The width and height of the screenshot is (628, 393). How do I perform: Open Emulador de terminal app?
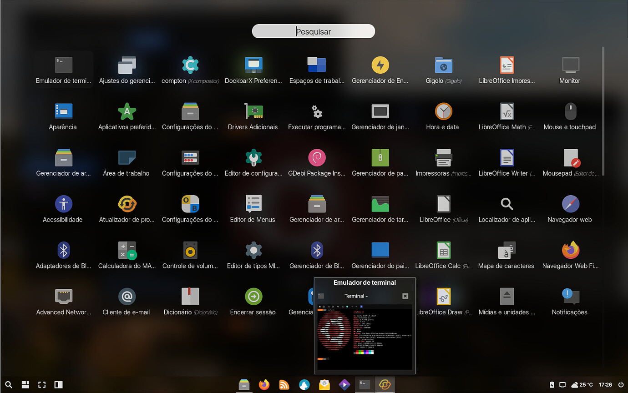click(x=64, y=70)
